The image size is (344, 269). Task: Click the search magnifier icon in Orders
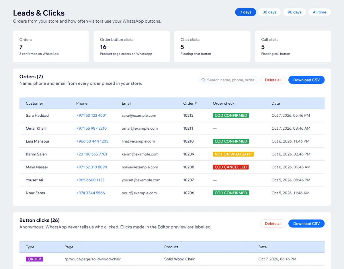pos(203,80)
